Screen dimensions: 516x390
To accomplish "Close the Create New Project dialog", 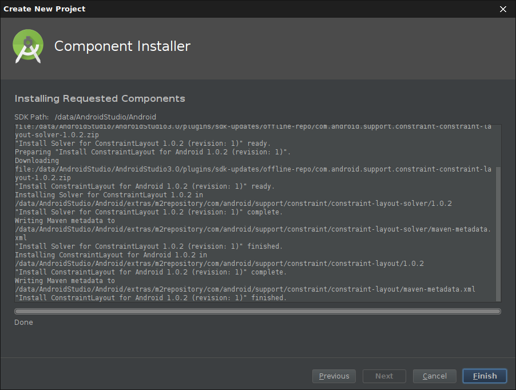I will pos(503,9).
